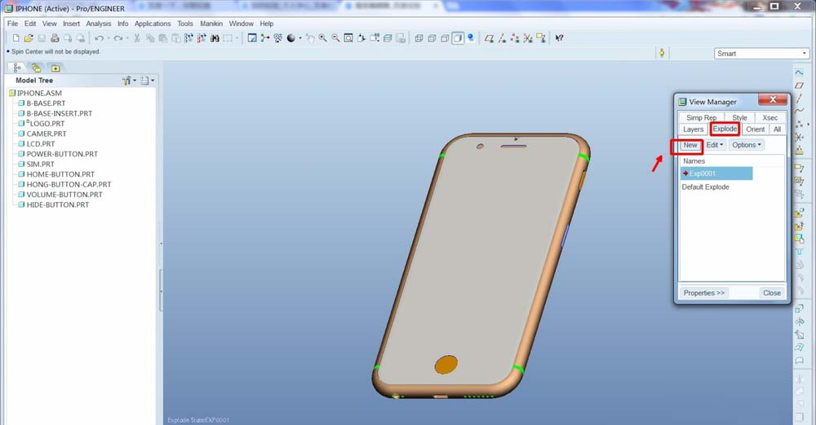816x425 pixels.
Task: Open the shaded sphere appearance icon
Action: [x=291, y=38]
